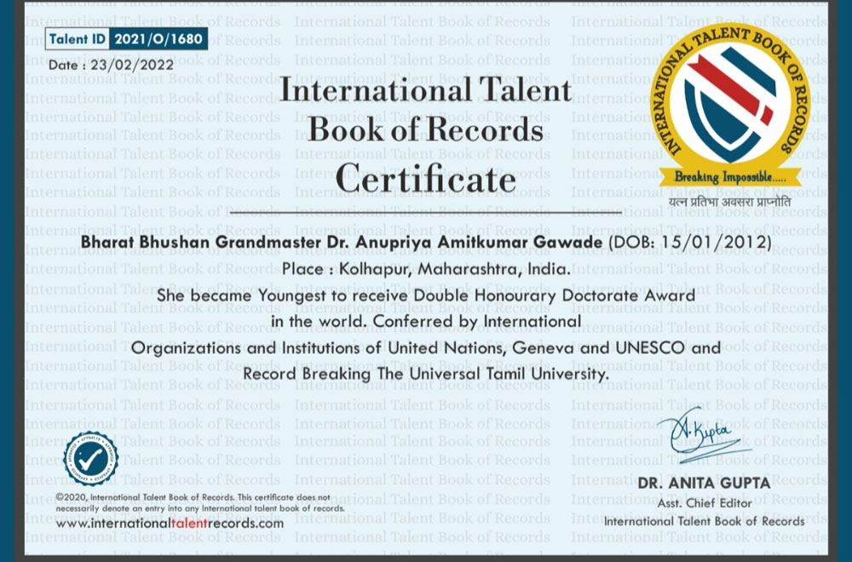
Task: Click 'Record Breaking The Universal Tamil University' line
Action: click(x=426, y=374)
